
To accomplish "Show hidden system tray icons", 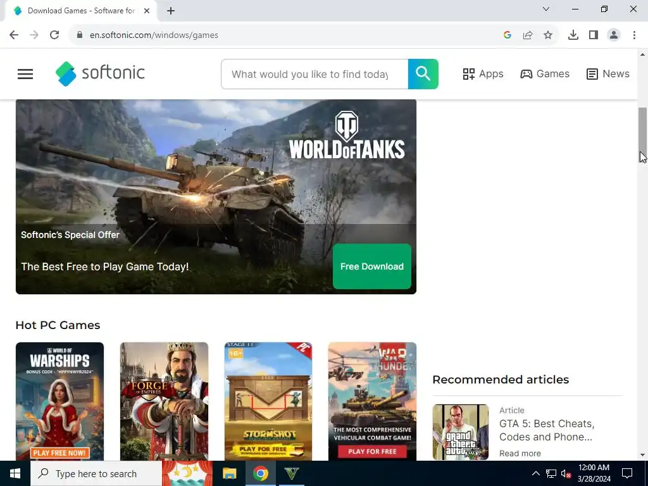I will [x=535, y=473].
